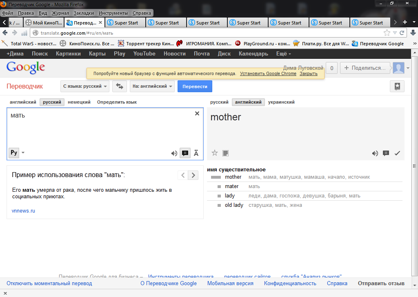
Task: Open the На: английский dropdown
Action: point(152,86)
